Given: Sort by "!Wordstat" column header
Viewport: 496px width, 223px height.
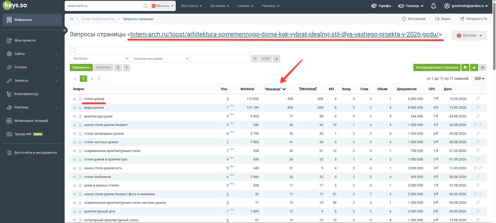Looking at the screenshot, I should point(275,89).
